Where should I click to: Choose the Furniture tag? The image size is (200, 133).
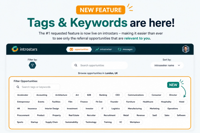pyautogui.click(x=131, y=102)
